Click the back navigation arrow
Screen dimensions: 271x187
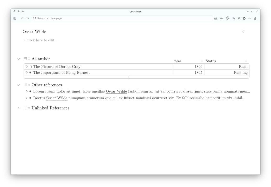[23, 18]
